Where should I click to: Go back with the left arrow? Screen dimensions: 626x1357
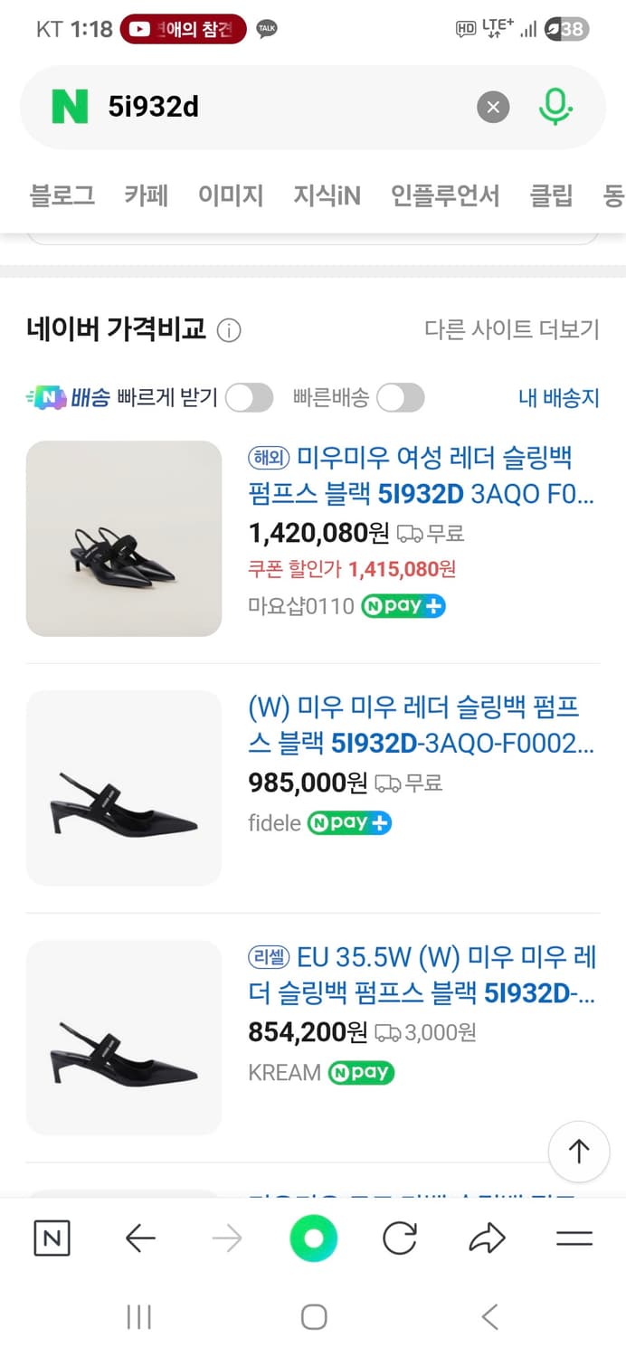[x=140, y=1238]
